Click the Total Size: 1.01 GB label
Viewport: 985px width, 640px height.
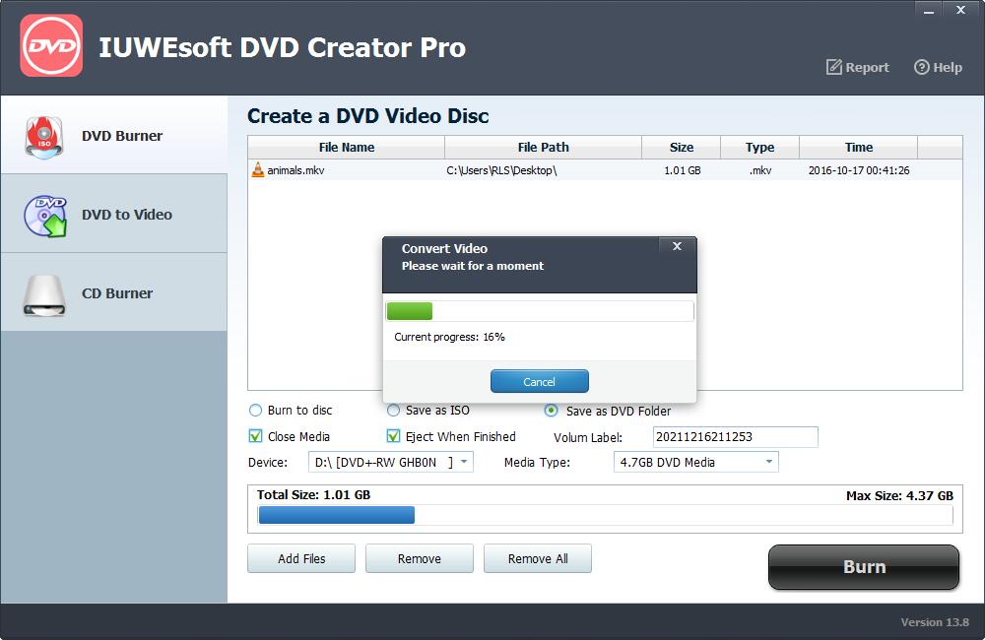(313, 494)
